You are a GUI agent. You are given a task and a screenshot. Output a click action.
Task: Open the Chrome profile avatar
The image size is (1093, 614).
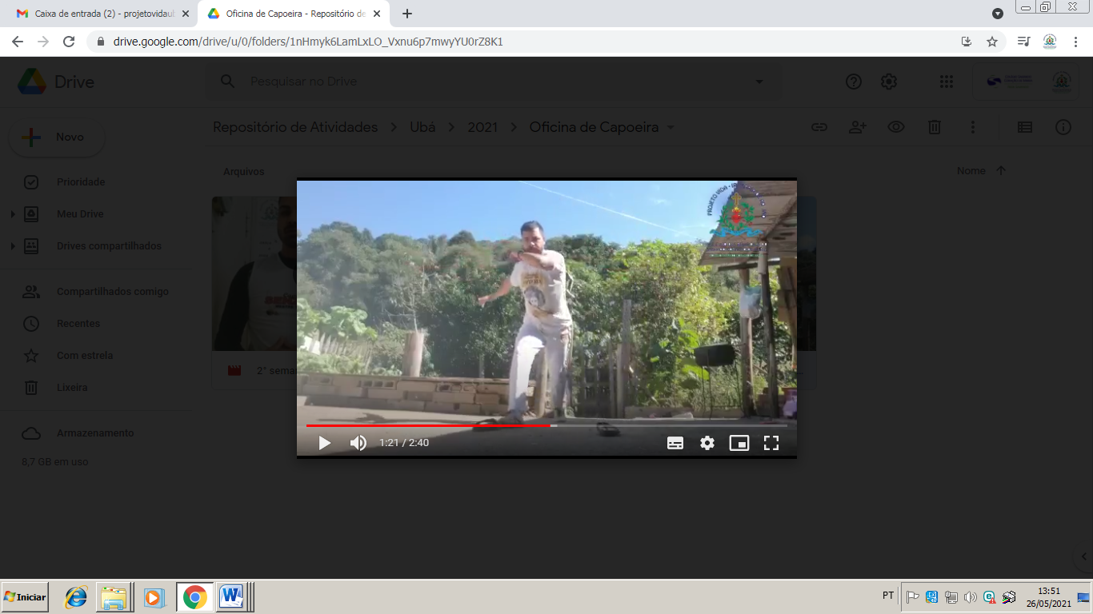[1050, 42]
